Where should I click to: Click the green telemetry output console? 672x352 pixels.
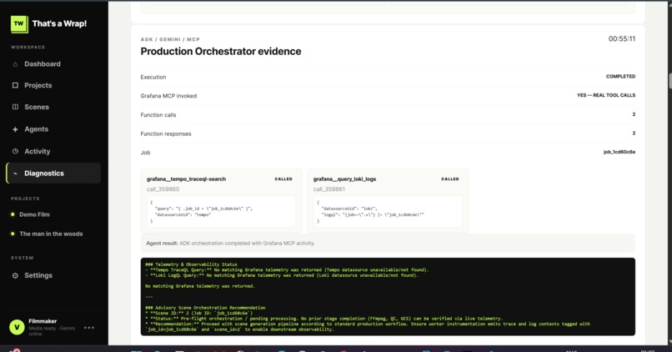(x=388, y=297)
